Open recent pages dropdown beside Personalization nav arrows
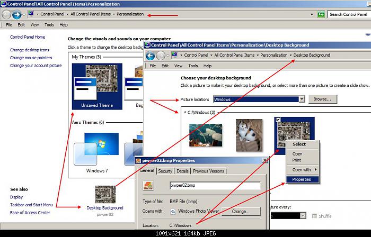The height and width of the screenshot is (237, 371). point(24,15)
